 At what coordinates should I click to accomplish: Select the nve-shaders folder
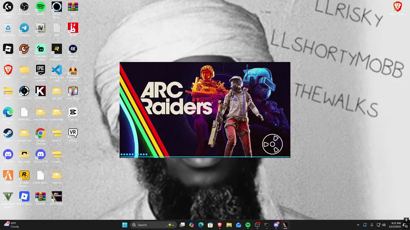click(40, 114)
